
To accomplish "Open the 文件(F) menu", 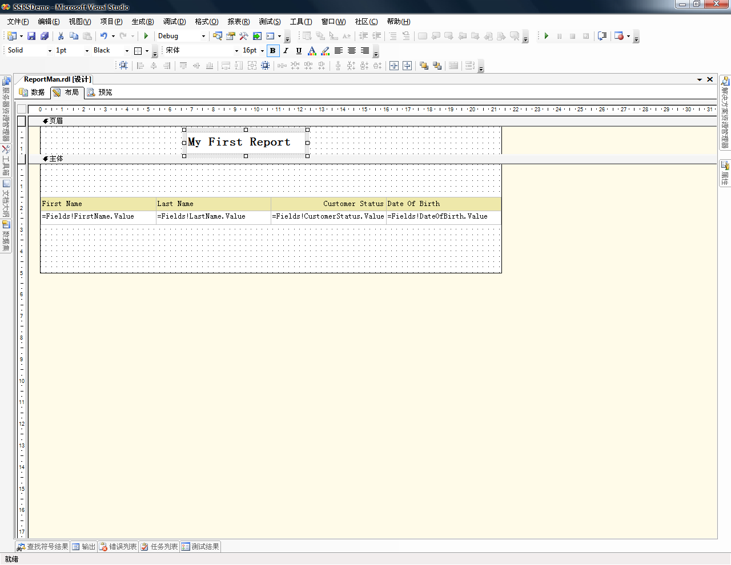I will (x=18, y=22).
